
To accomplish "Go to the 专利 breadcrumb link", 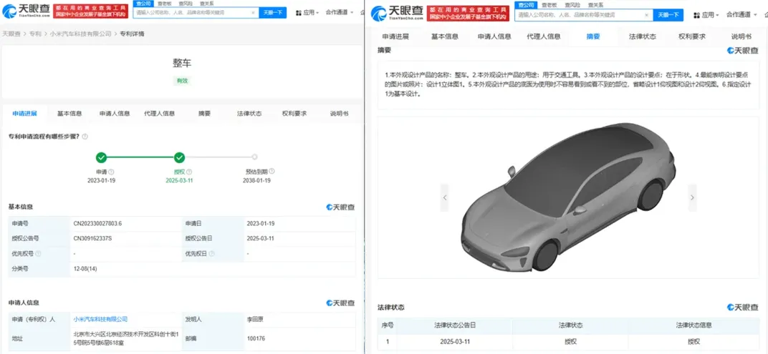I will tap(35, 34).
